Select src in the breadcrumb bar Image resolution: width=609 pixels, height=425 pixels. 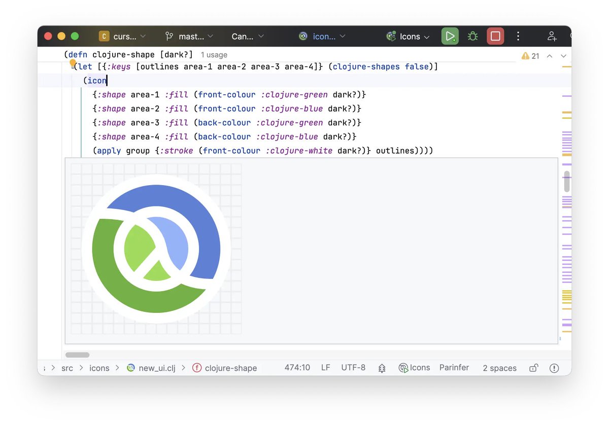click(x=67, y=368)
